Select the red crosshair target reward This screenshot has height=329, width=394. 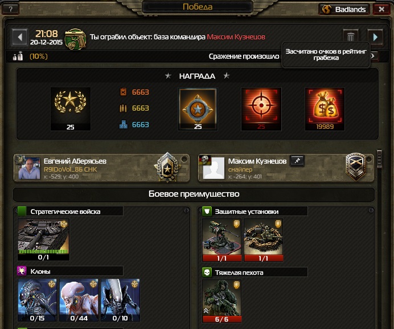click(261, 109)
